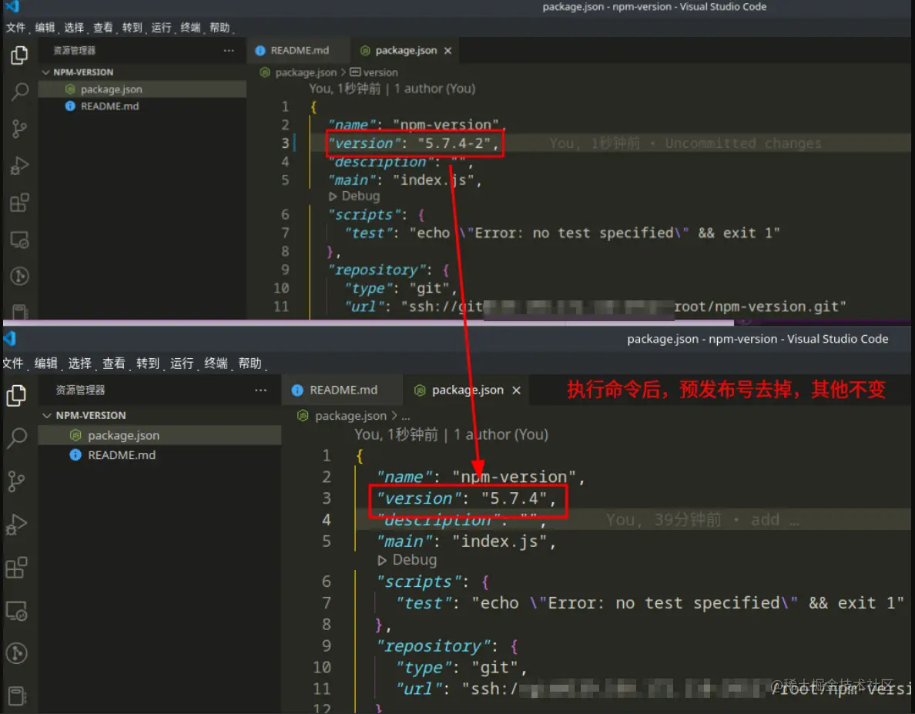Open Source Control view in upper window

click(19, 129)
